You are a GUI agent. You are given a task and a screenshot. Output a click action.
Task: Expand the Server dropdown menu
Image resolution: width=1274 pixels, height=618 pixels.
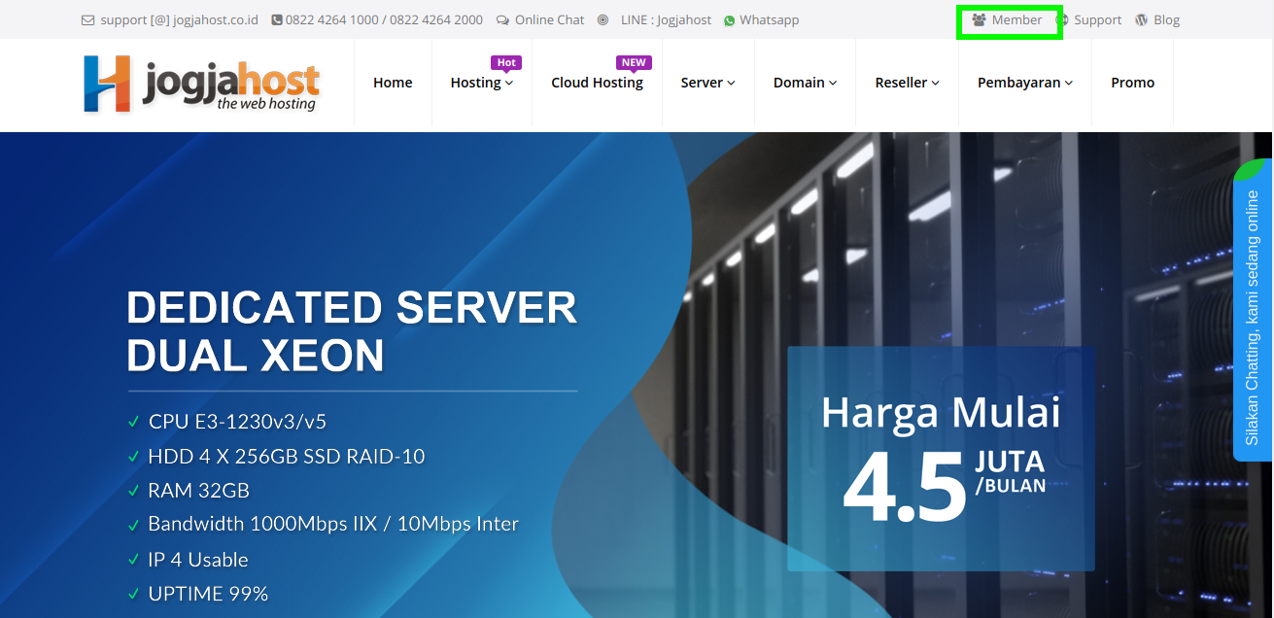coord(707,84)
